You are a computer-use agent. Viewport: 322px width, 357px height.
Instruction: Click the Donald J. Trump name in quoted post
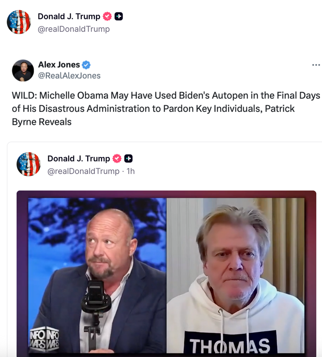79,158
